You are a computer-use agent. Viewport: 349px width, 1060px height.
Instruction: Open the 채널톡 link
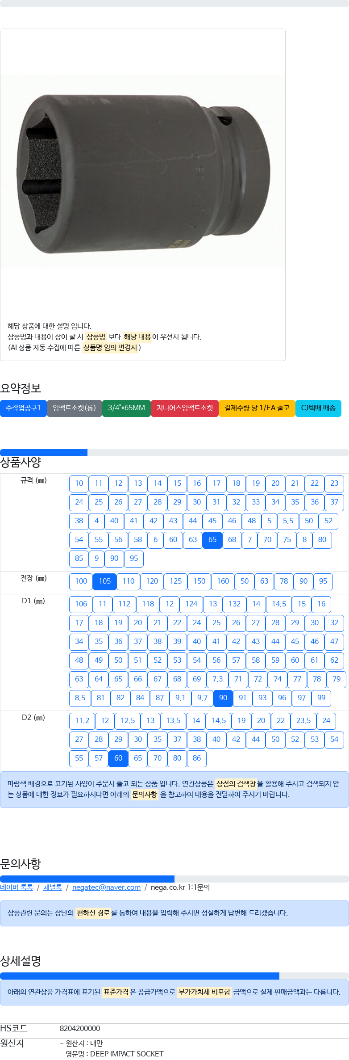click(53, 888)
